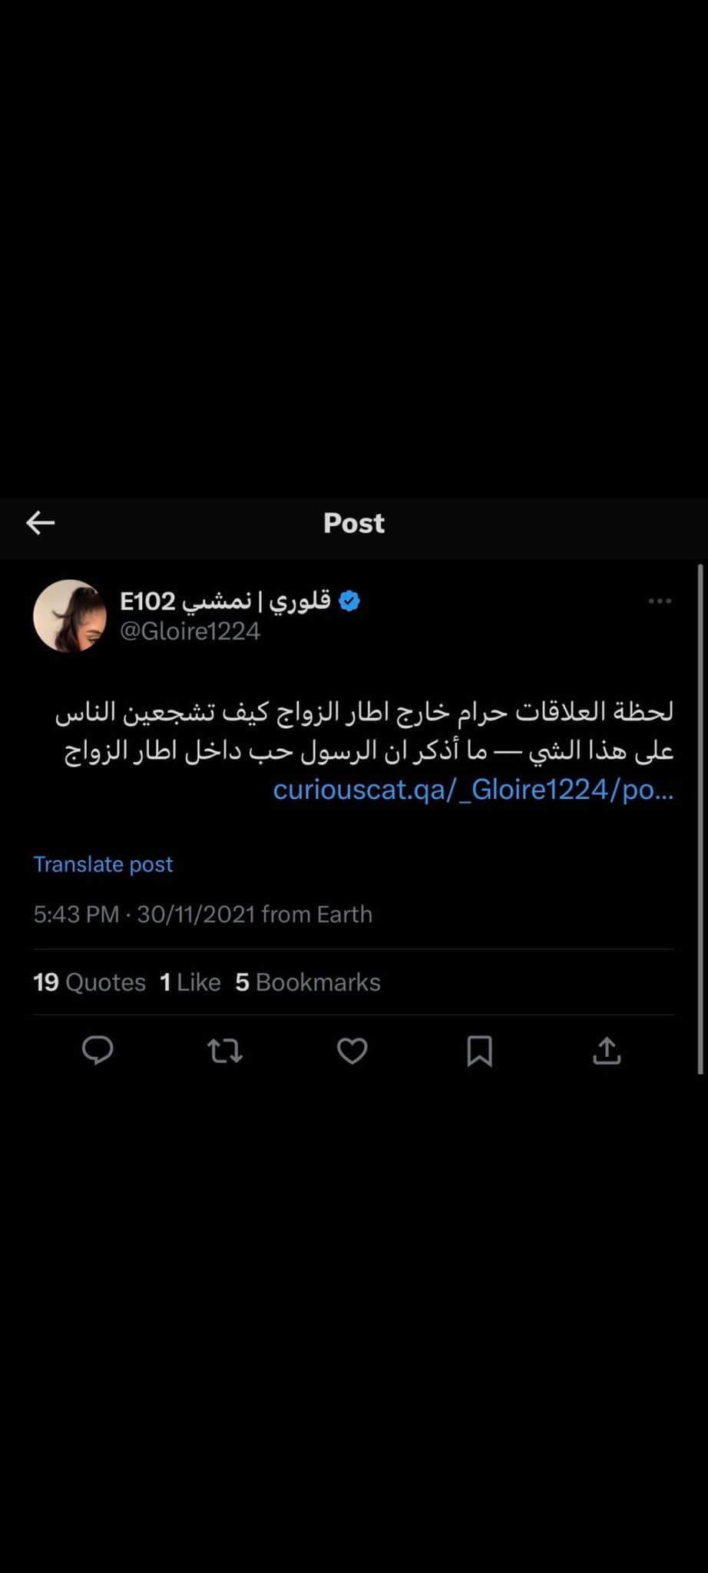Click the repost icon to quote this tweet
Image resolution: width=708 pixels, height=1573 pixels.
(224, 1051)
